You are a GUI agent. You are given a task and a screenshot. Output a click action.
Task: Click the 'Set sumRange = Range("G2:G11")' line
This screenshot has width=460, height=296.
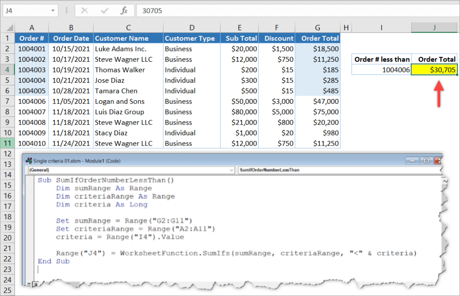tap(124, 220)
